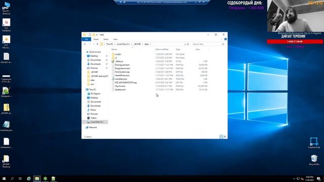This screenshot has width=324, height=182.
Task: Open taskbar search magnifier
Action: pos(12,178)
